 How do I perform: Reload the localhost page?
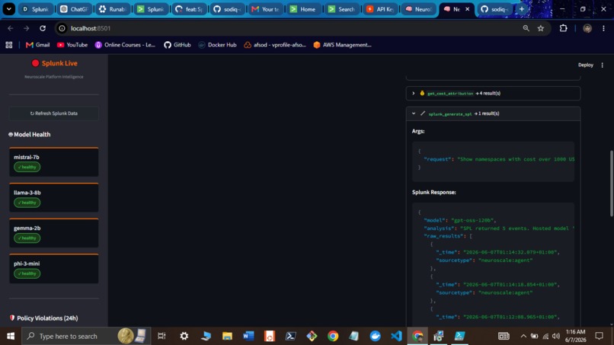[43, 28]
